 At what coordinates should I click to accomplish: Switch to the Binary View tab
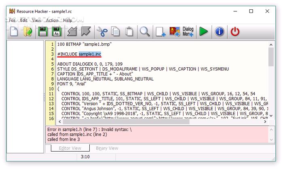pyautogui.click(x=107, y=148)
